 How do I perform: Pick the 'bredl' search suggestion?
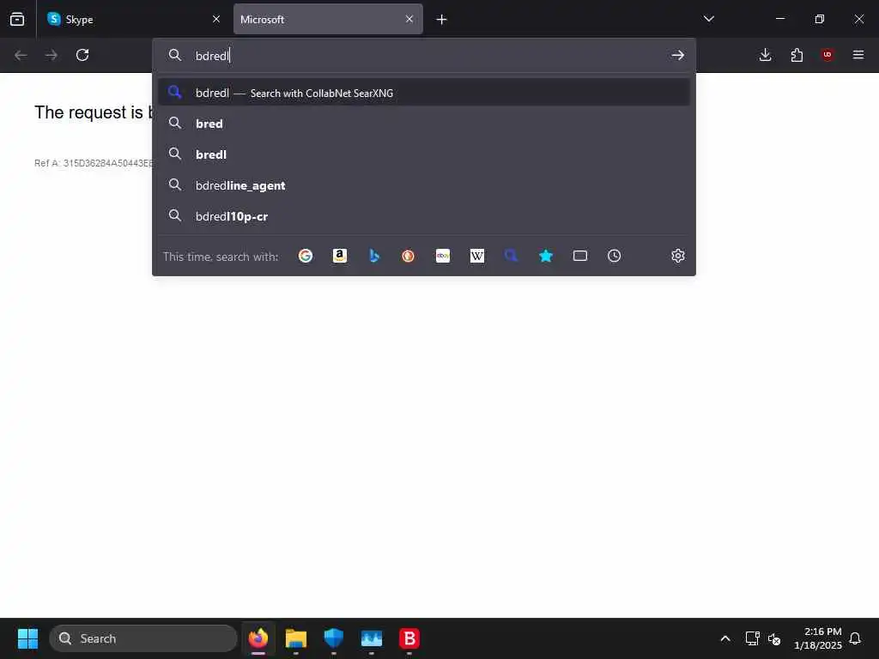click(424, 154)
